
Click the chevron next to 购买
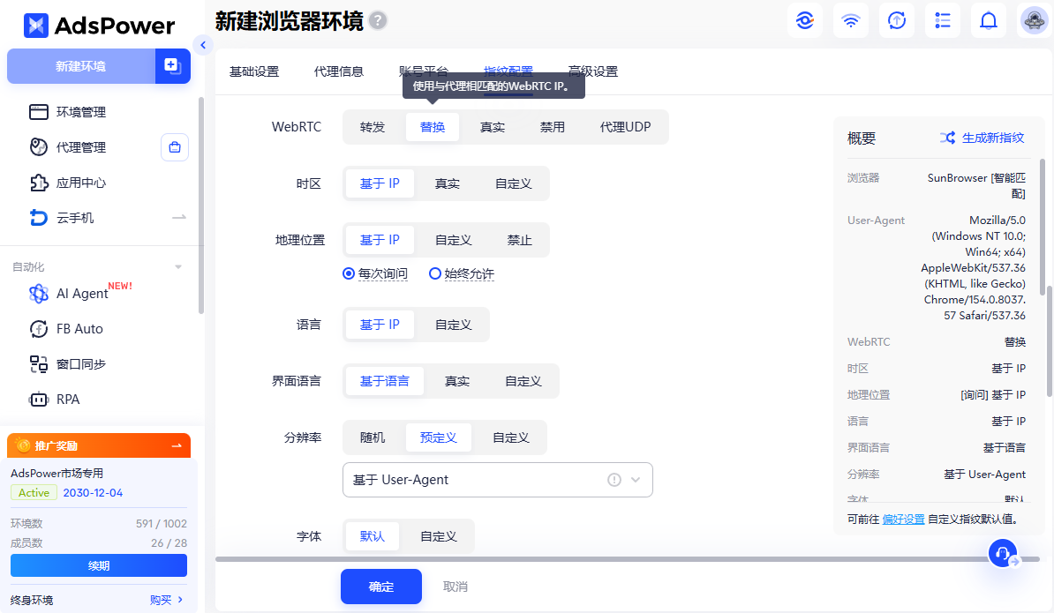180,600
